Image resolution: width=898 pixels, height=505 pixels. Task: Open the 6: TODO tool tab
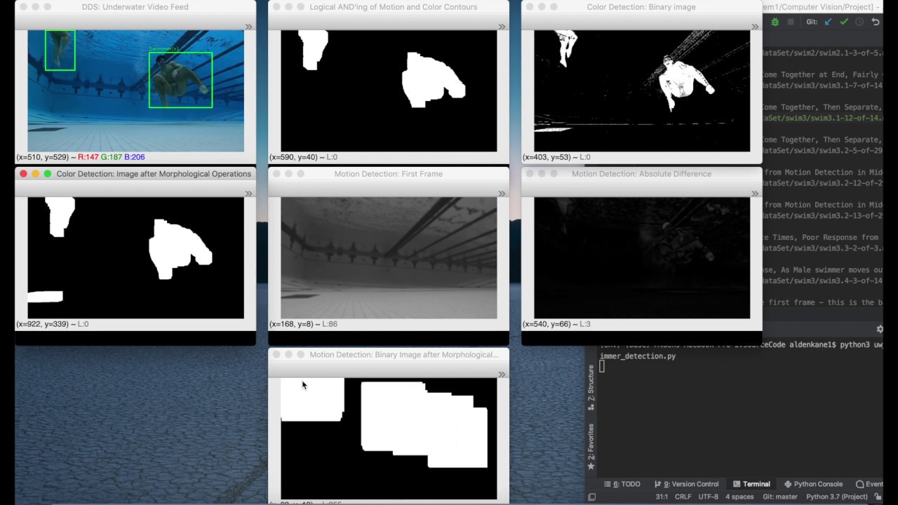[x=622, y=484]
